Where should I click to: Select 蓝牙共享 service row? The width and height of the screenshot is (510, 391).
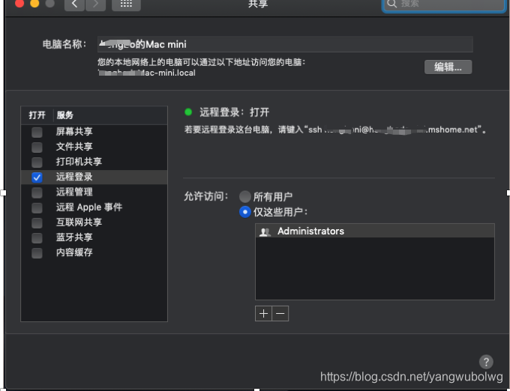pos(94,237)
